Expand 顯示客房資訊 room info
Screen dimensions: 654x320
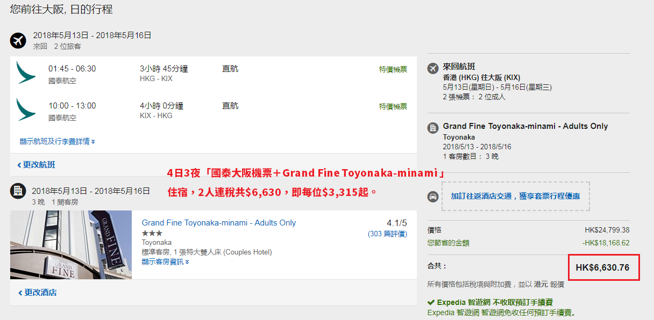[165, 262]
